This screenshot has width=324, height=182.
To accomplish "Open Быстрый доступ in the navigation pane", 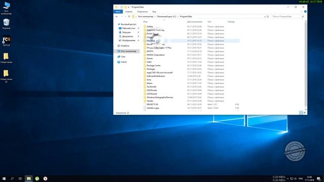I will point(127,24).
